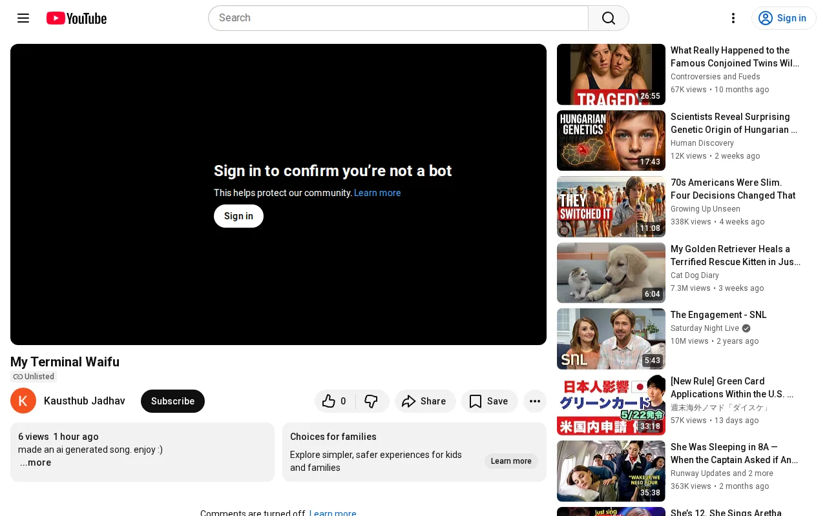
Task: Click the magnifier search button
Action: pos(609,18)
